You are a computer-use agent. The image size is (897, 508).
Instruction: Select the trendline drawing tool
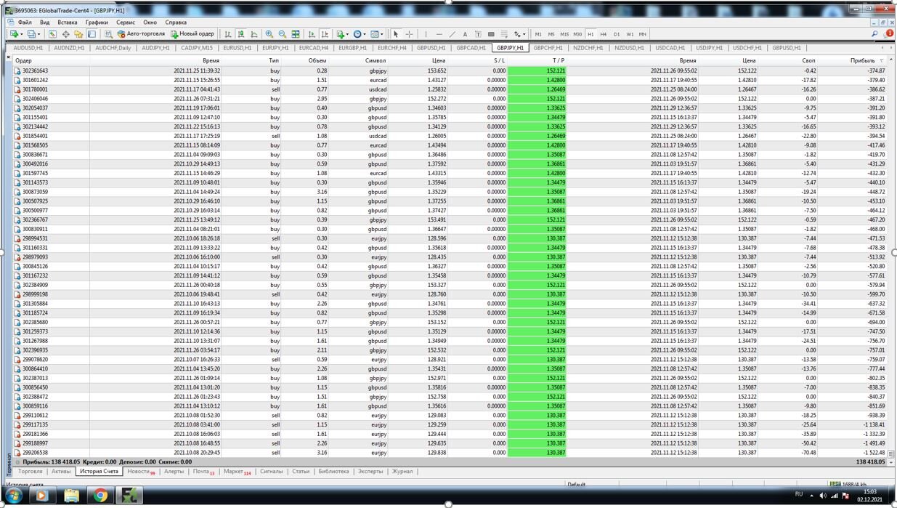[452, 34]
